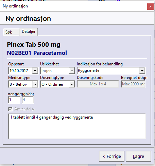
Task: Toggle the Anvendelse checkbox
Action: pyautogui.click(x=10, y=109)
